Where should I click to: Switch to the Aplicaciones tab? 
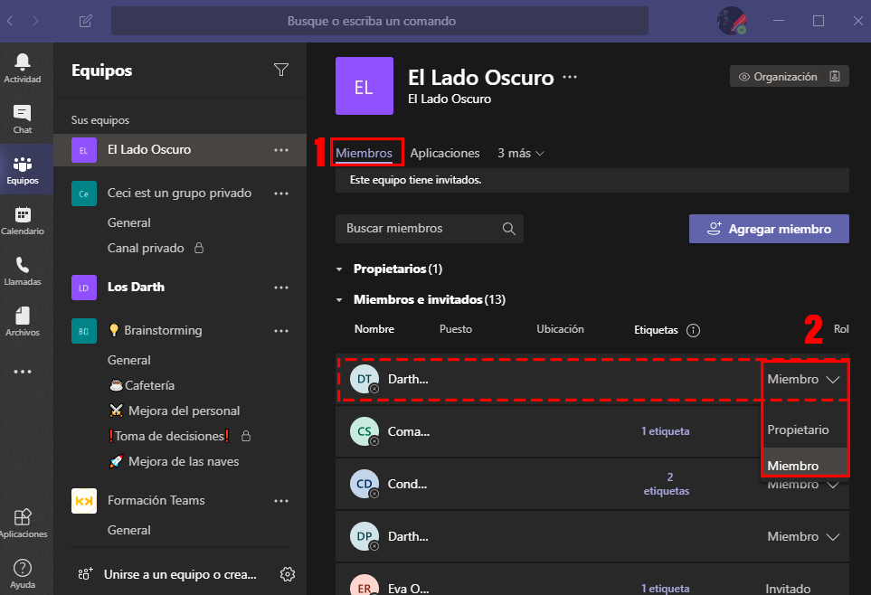click(445, 153)
